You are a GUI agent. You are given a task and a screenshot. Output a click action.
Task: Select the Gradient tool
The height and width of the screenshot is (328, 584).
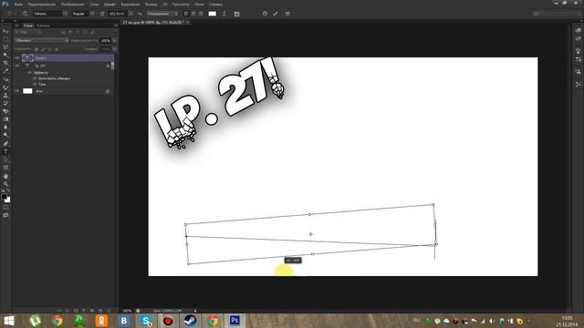click(x=5, y=119)
